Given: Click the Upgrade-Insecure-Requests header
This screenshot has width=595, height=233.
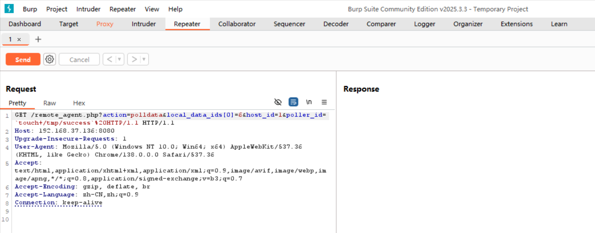Looking at the screenshot, I should [x=71, y=139].
